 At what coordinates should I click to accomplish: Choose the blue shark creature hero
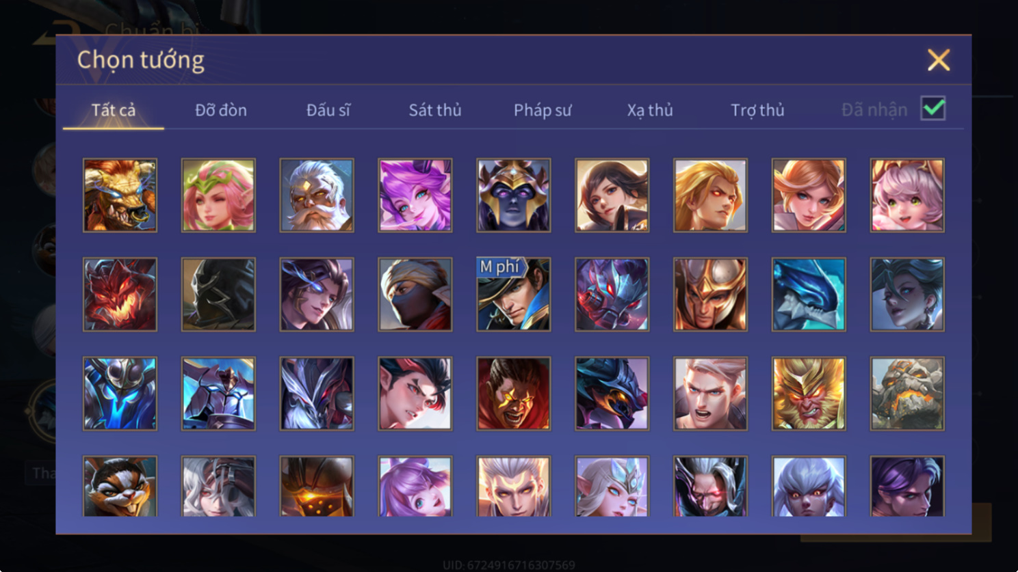809,295
